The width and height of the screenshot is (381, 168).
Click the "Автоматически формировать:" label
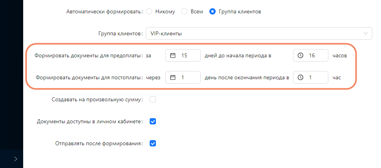pos(105,12)
